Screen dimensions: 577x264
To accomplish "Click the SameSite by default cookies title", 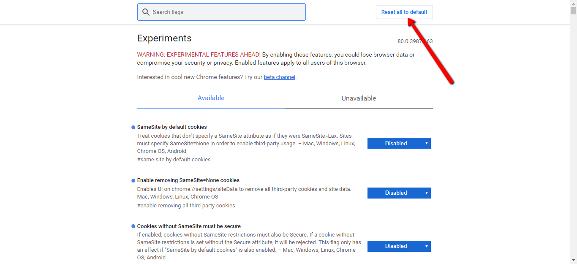I will [x=172, y=127].
